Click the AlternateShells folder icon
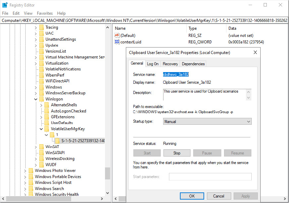Image resolution: width=289 pixels, height=203 pixels. [x=47, y=105]
